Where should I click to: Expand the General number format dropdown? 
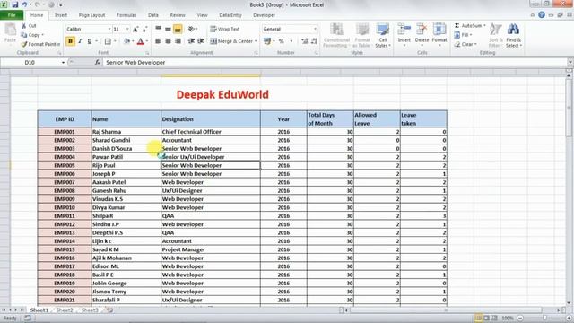click(x=315, y=29)
